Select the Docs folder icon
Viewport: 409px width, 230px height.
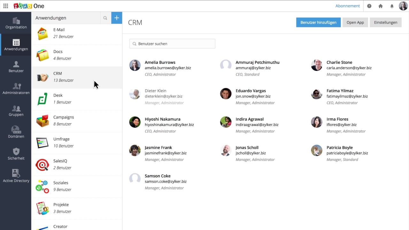pyautogui.click(x=42, y=55)
